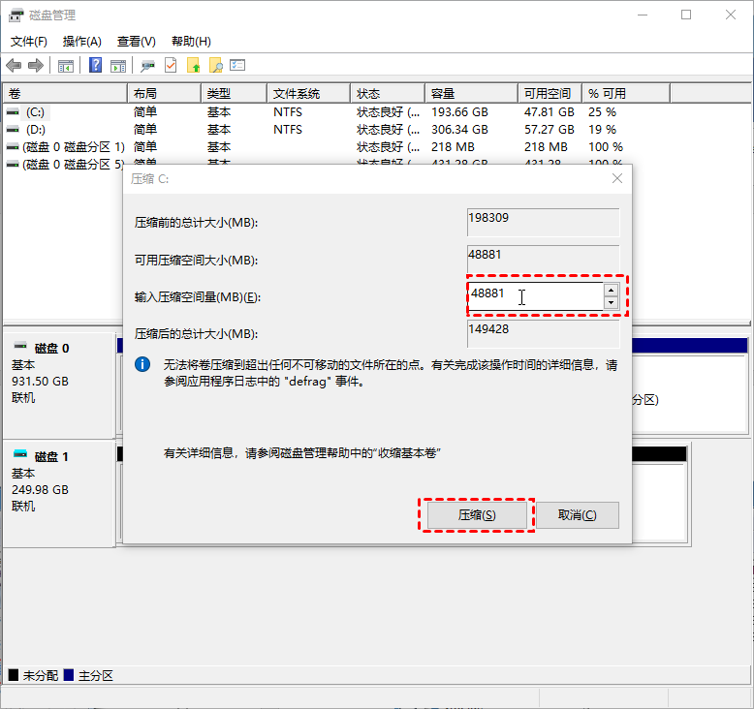Click the total size before shrink field 198309
The width and height of the screenshot is (754, 709).
click(x=543, y=222)
